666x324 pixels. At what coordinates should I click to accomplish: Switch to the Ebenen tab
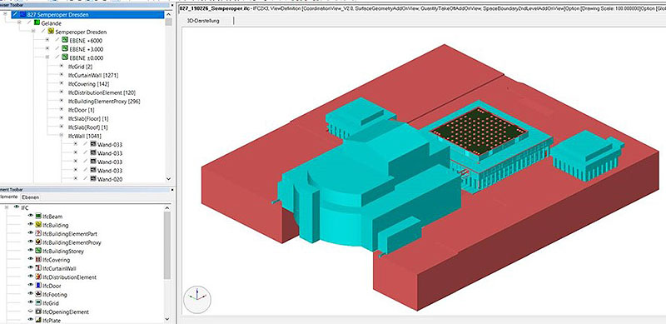(x=31, y=197)
